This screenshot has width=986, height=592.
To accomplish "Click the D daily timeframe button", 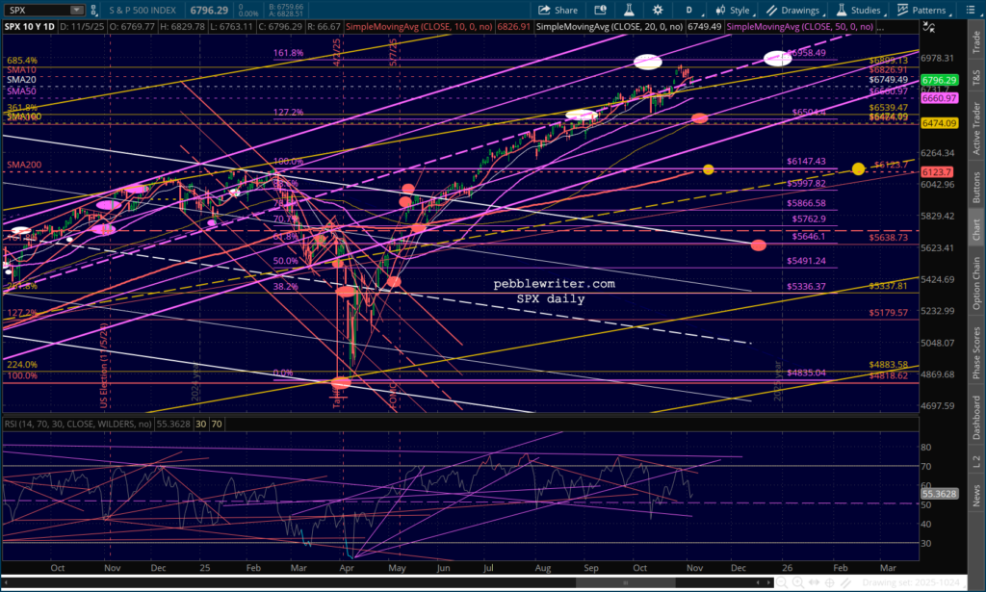I will point(688,10).
